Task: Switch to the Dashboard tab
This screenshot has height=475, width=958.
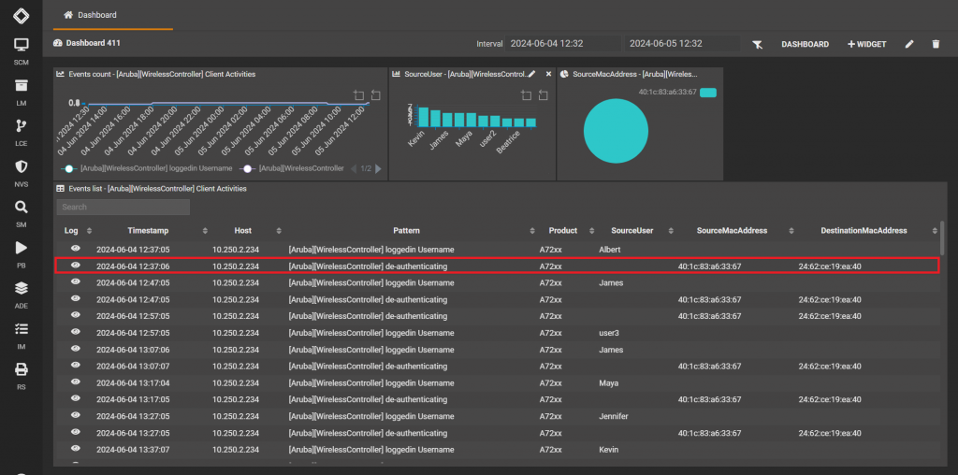Action: [x=91, y=15]
